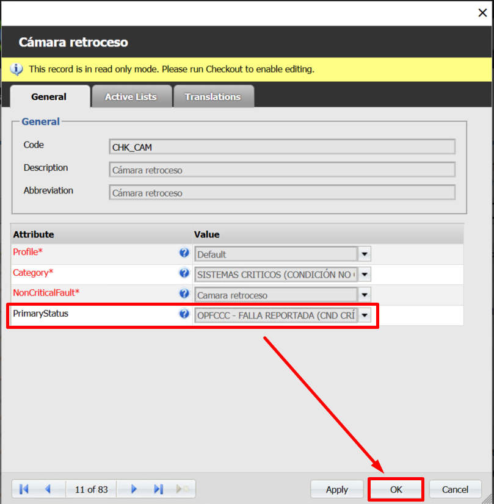Click the Cancel button

(455, 489)
